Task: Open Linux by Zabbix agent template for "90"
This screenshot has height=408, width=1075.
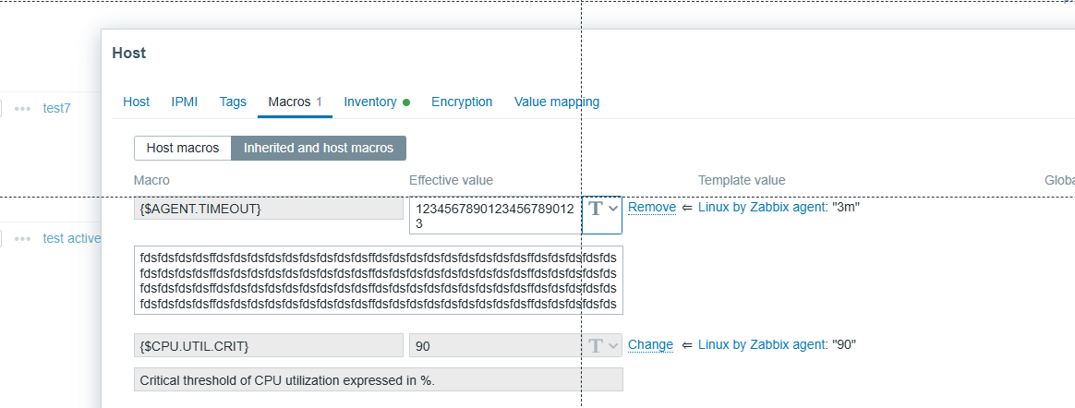Action: (762, 344)
